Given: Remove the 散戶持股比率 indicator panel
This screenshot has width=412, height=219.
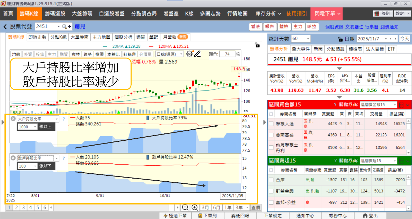Looking at the screenshot, I should (x=13, y=158).
